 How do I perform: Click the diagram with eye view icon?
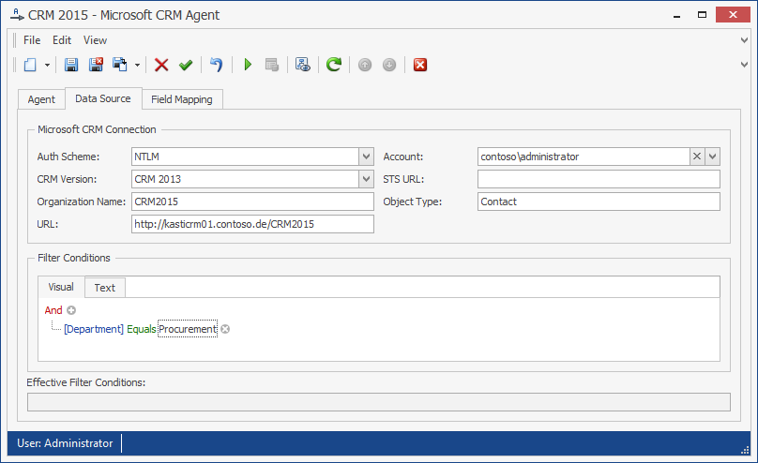tap(303, 65)
